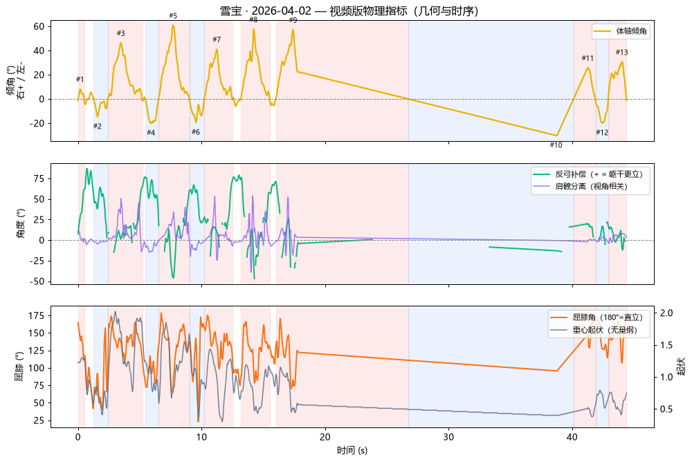Click the #8 annotation
The height and width of the screenshot is (462, 692).
[x=253, y=20]
